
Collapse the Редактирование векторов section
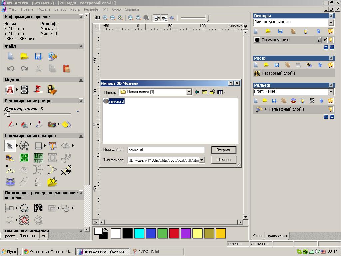[x=81, y=135]
